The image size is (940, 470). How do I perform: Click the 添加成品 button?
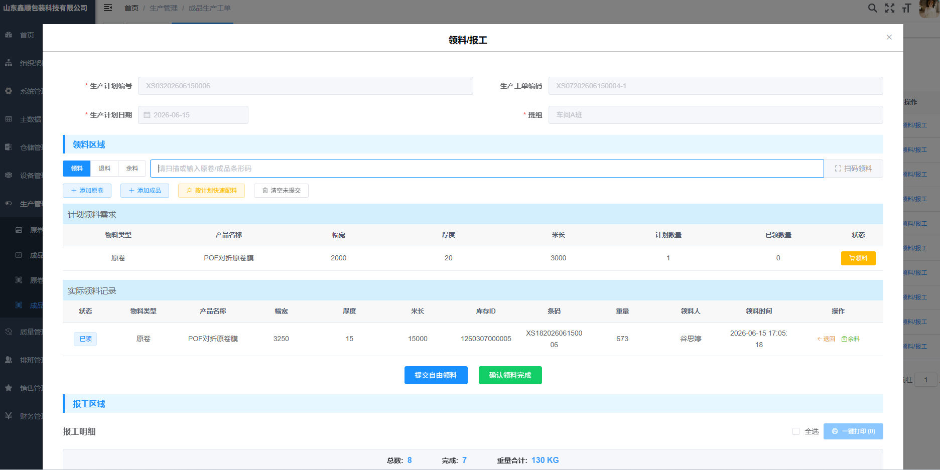coord(145,191)
